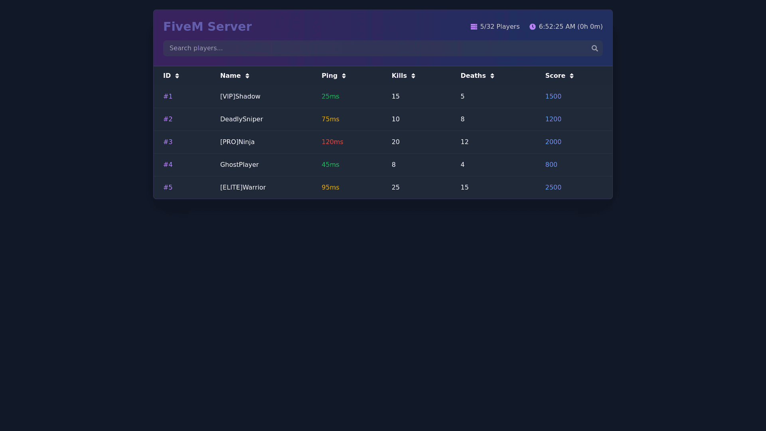Click [PRO]Ninja's 120ms ping value
The height and width of the screenshot is (431, 766).
click(x=332, y=142)
